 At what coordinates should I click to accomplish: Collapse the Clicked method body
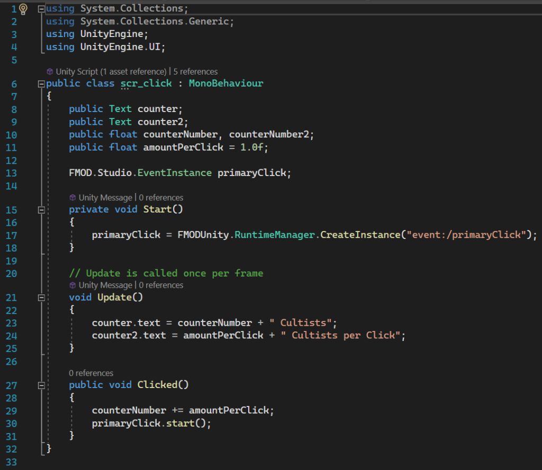(42, 385)
